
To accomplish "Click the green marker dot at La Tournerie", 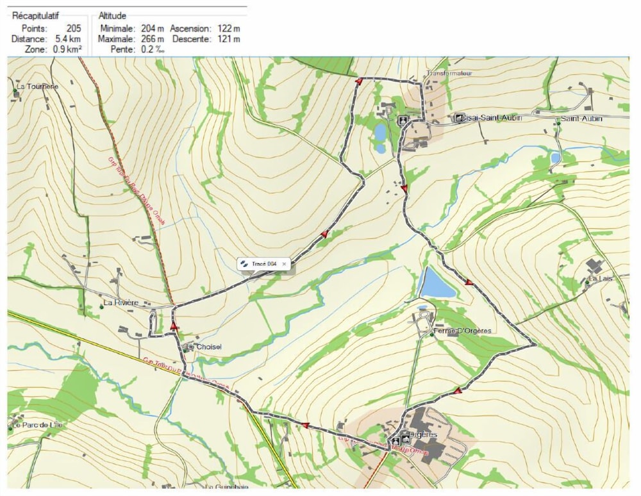I will click(15, 90).
